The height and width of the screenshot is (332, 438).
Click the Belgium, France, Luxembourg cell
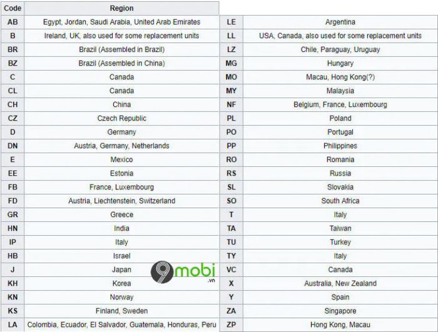click(340, 104)
